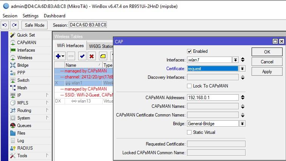Select wlan1 row in table

(x=84, y=83)
